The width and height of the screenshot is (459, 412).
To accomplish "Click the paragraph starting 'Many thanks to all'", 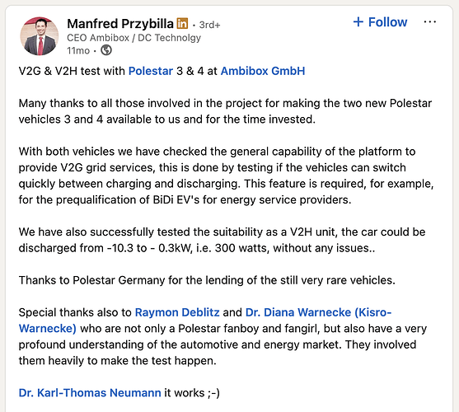I will [225, 111].
